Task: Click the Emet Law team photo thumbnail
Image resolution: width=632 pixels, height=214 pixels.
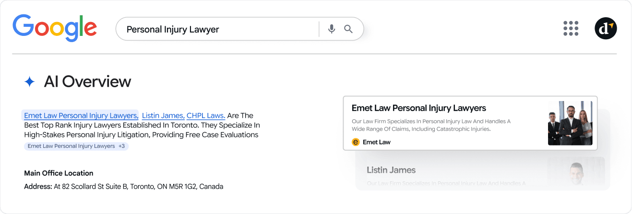Action: (570, 123)
